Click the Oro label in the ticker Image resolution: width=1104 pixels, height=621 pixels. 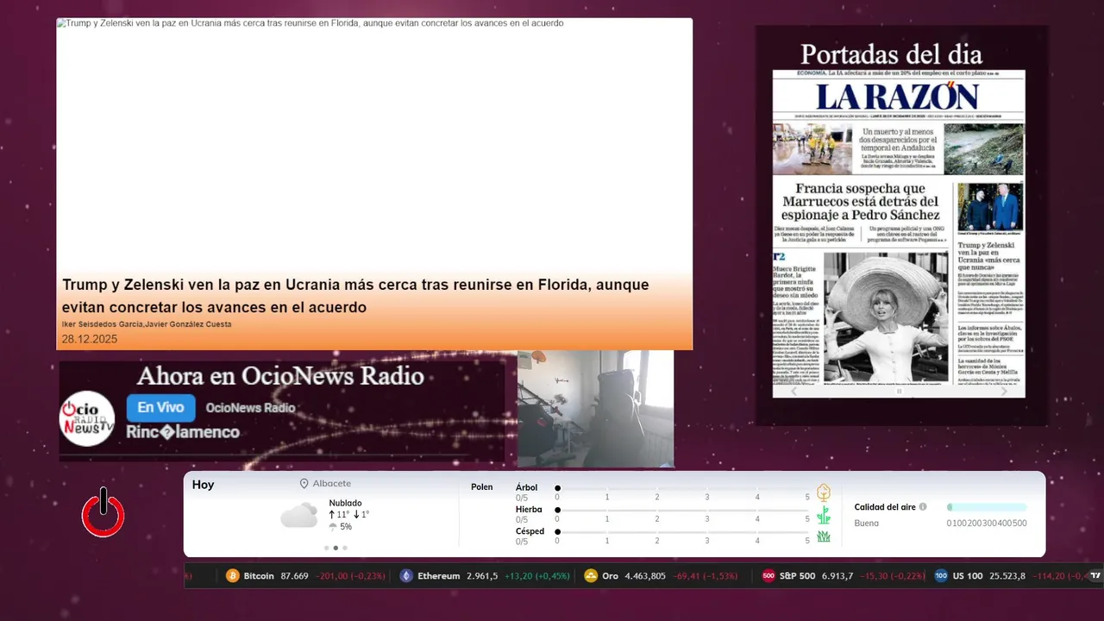coord(610,575)
